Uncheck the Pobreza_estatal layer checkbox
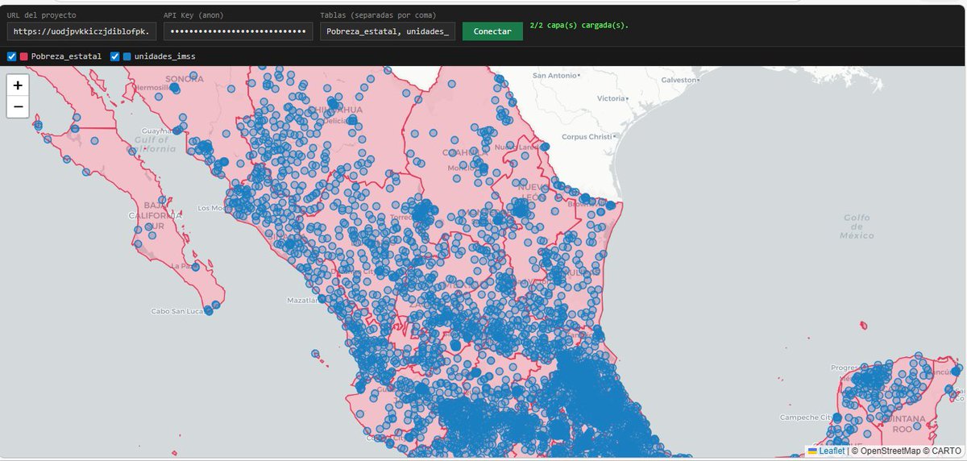967x461 pixels. 11,56
